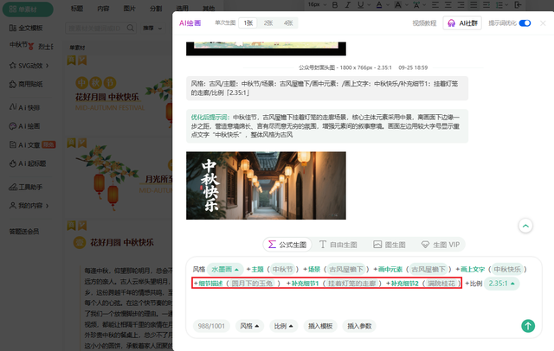The image size is (554, 351).
Task: Open Ai快排 in the left sidebar
Action: tap(25, 107)
